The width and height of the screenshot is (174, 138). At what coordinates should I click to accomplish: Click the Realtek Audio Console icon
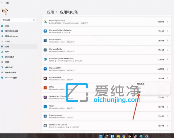click(45, 126)
